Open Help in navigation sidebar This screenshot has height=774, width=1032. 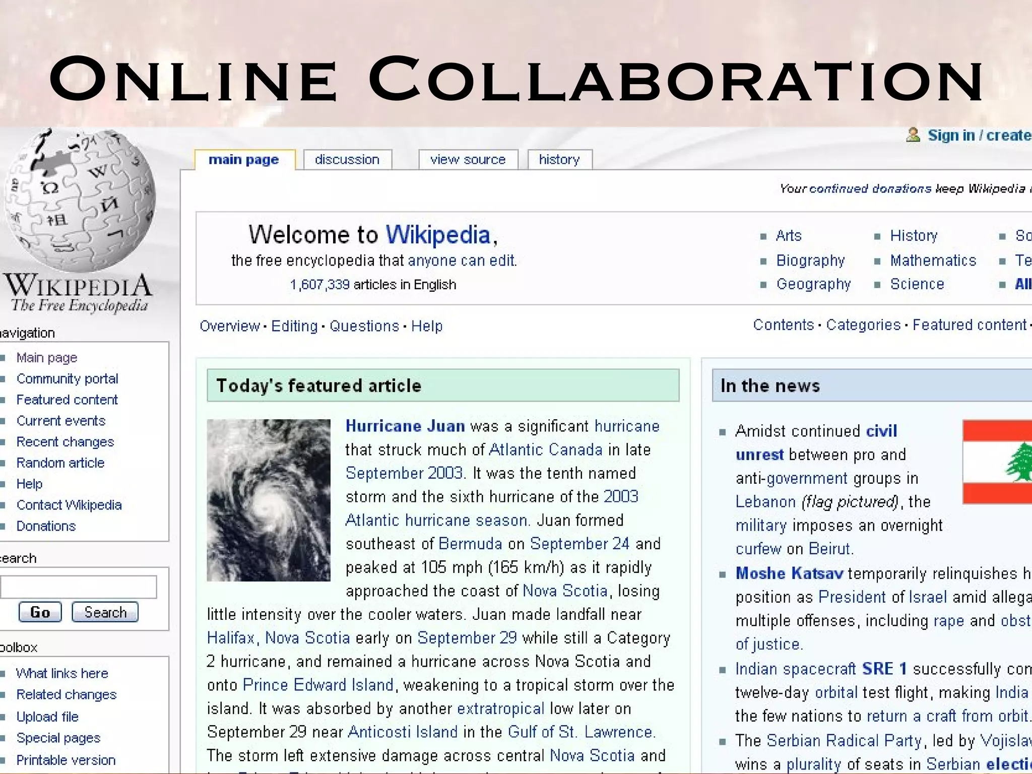tap(29, 484)
